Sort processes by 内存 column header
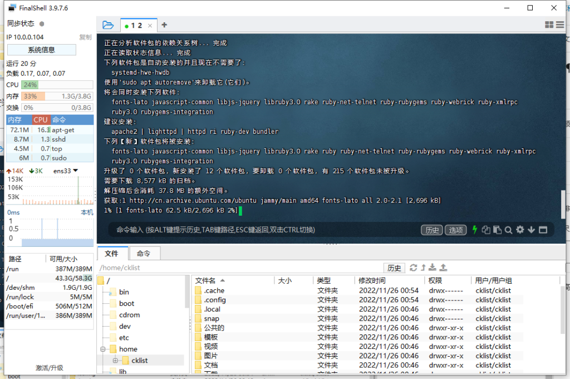This screenshot has width=570, height=379. (x=18, y=120)
